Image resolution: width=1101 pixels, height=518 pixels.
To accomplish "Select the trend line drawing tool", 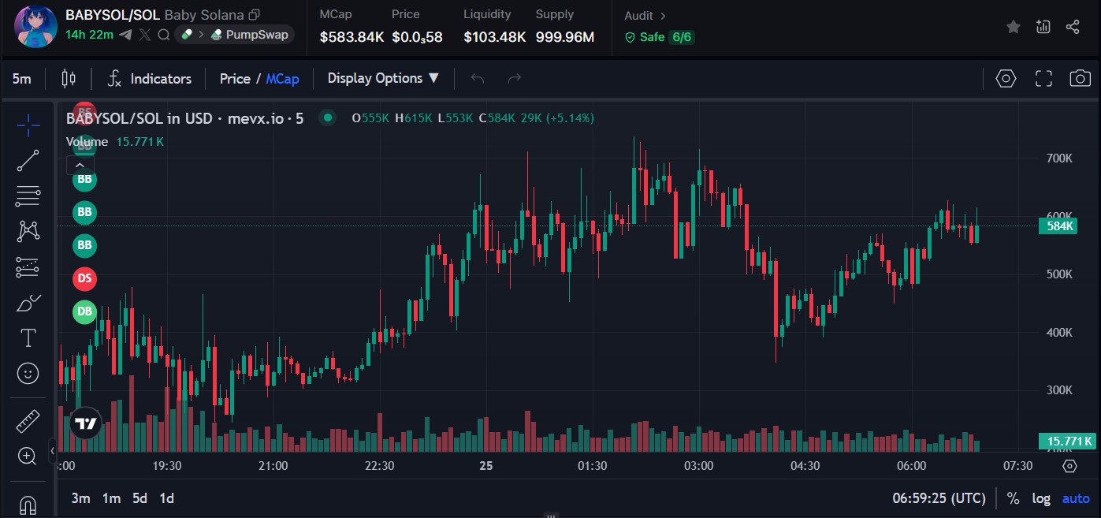I will (x=28, y=161).
